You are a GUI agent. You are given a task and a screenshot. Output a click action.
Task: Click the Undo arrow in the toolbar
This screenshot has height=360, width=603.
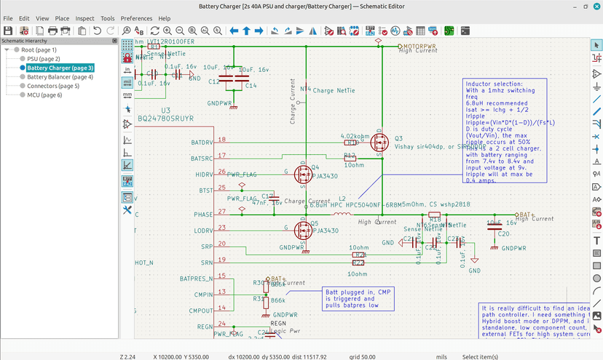point(97,31)
